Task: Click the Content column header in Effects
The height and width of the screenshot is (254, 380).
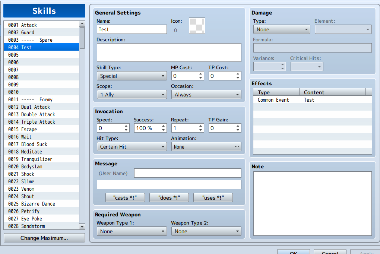Action: pyautogui.click(x=332, y=92)
